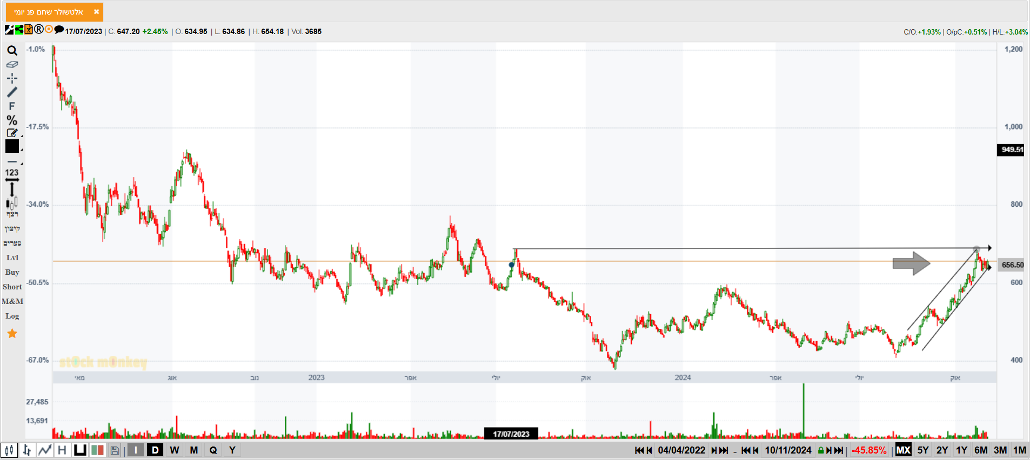
Task: Select the D daily interval
Action: coord(155,450)
